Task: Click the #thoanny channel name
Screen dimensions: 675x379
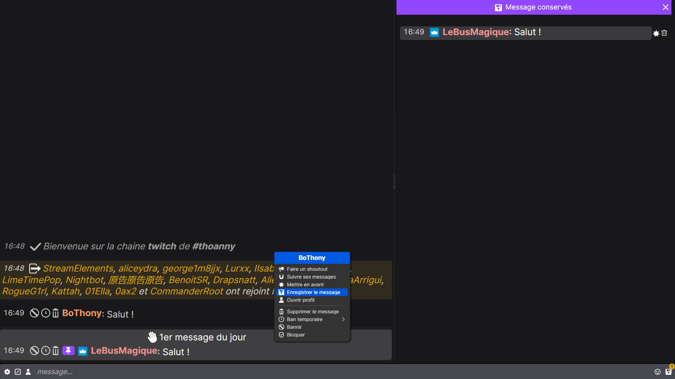Action: (214, 246)
